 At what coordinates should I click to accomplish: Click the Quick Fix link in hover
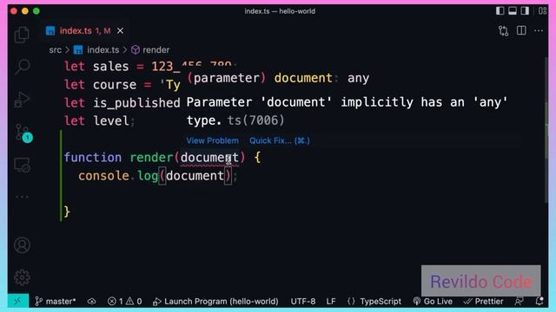pyautogui.click(x=280, y=140)
